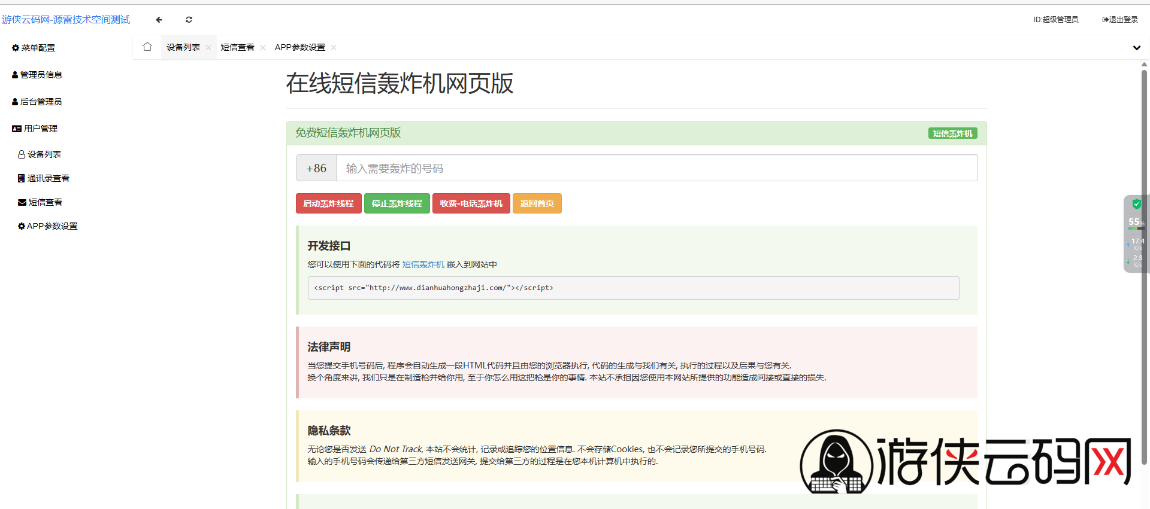Click the user icon beside 后台管理员

(x=15, y=102)
